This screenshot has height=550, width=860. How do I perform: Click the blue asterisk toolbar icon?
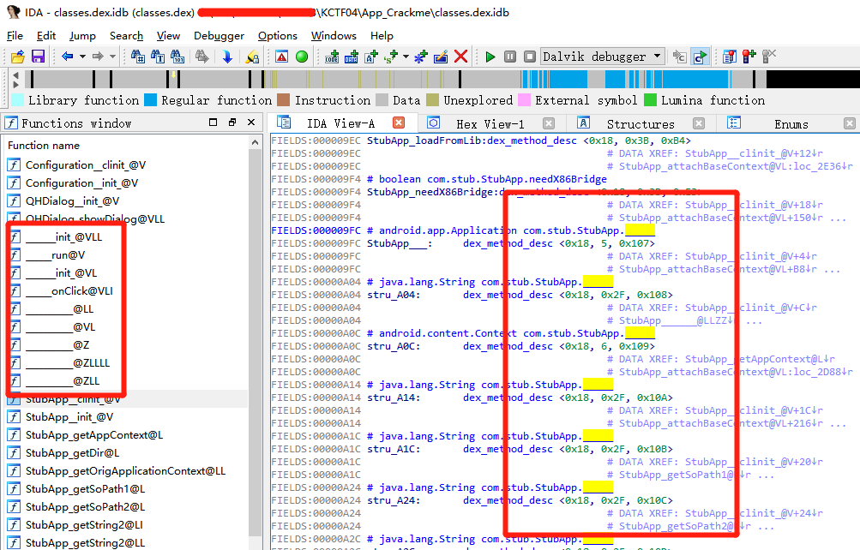pyautogui.click(x=421, y=57)
